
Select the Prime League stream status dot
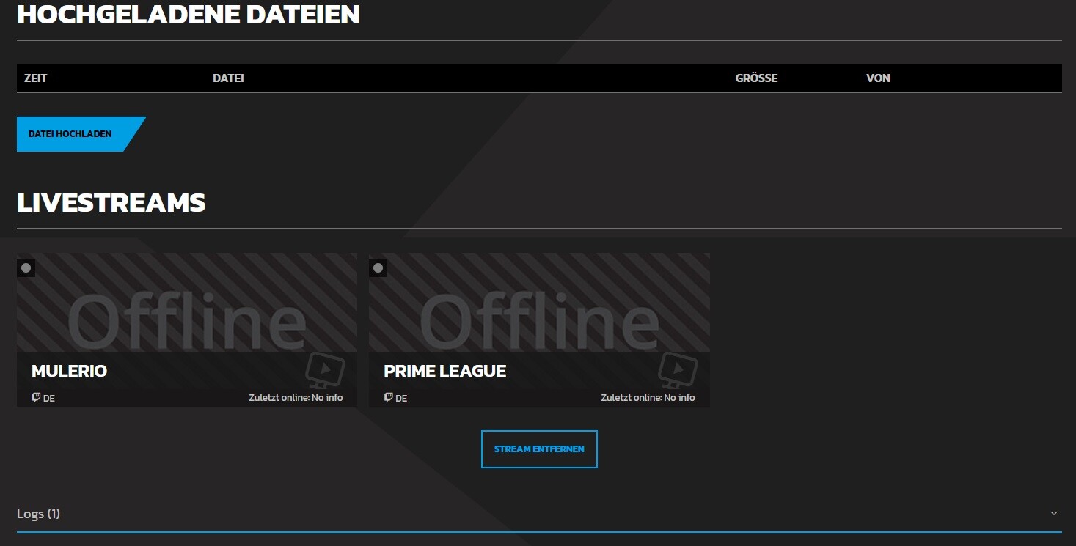(378, 268)
